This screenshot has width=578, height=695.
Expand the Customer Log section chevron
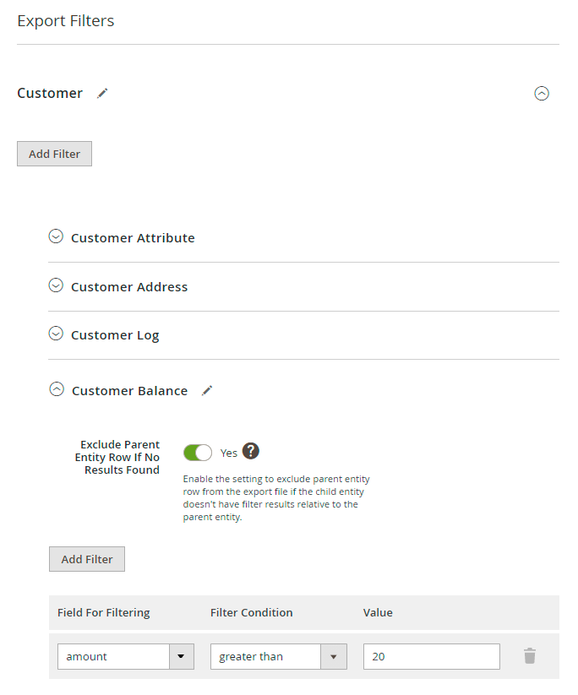coord(56,334)
